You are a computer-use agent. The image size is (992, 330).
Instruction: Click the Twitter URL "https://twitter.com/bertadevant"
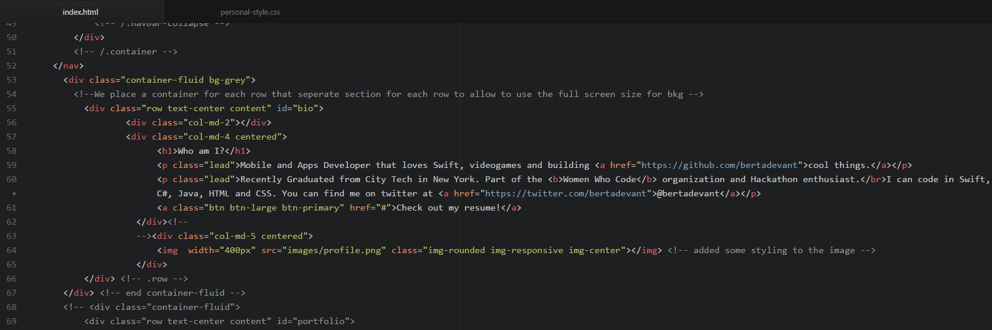click(566, 193)
